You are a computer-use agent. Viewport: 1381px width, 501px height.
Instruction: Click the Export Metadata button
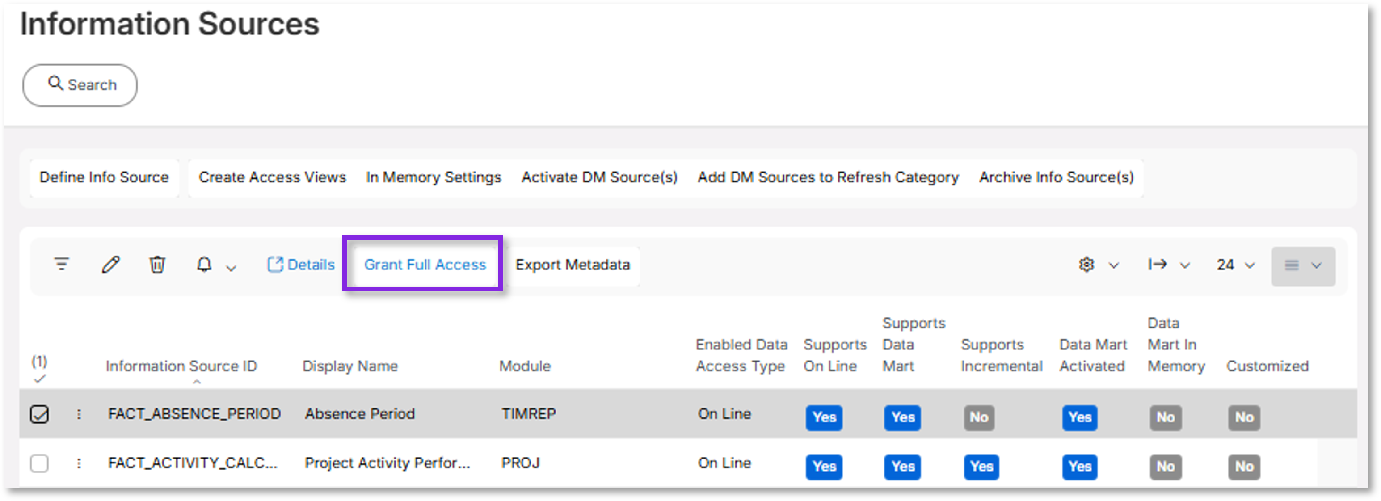tap(573, 265)
